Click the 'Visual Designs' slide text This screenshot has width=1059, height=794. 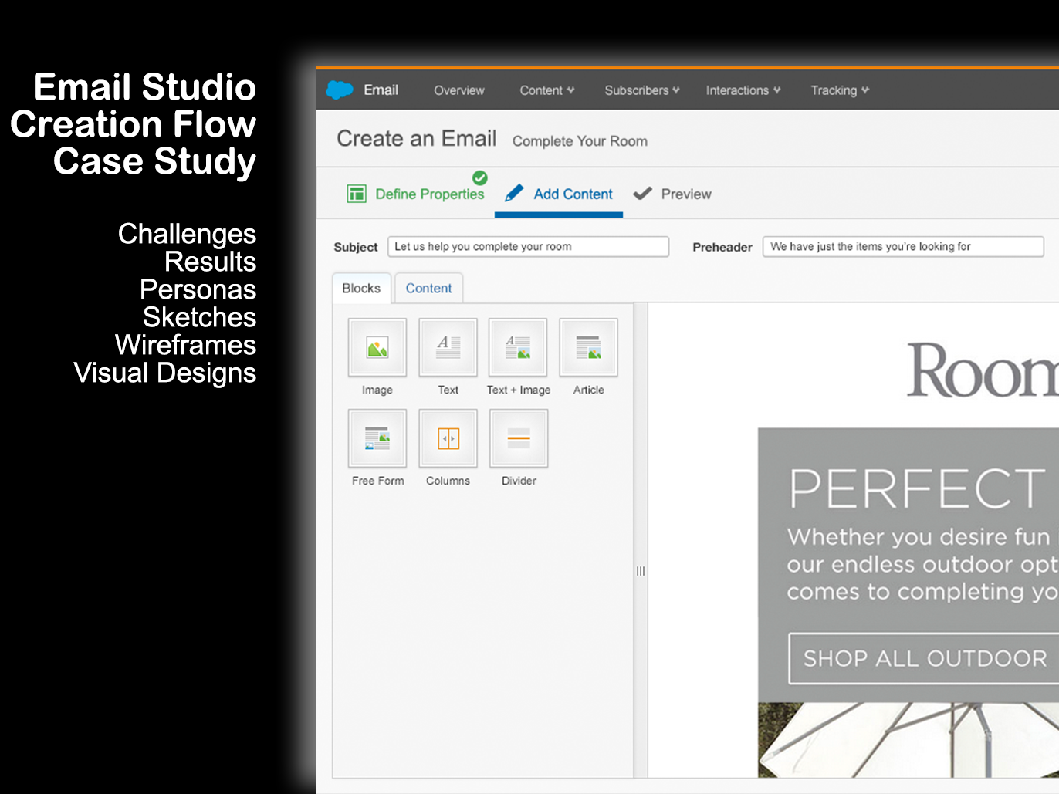(164, 373)
